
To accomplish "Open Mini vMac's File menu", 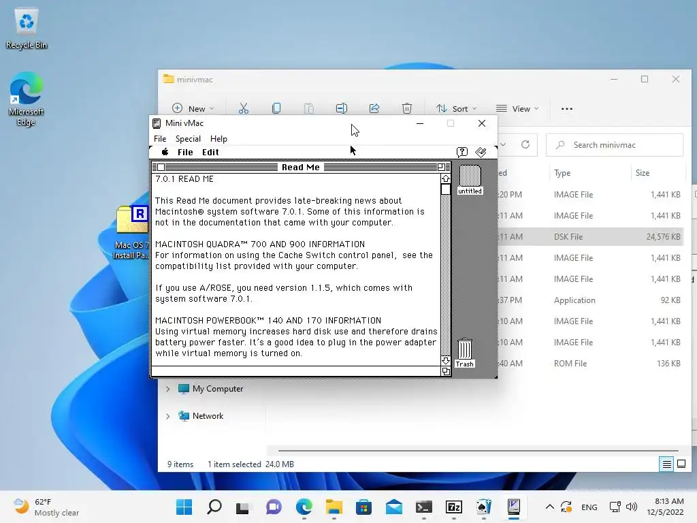I will point(160,139).
